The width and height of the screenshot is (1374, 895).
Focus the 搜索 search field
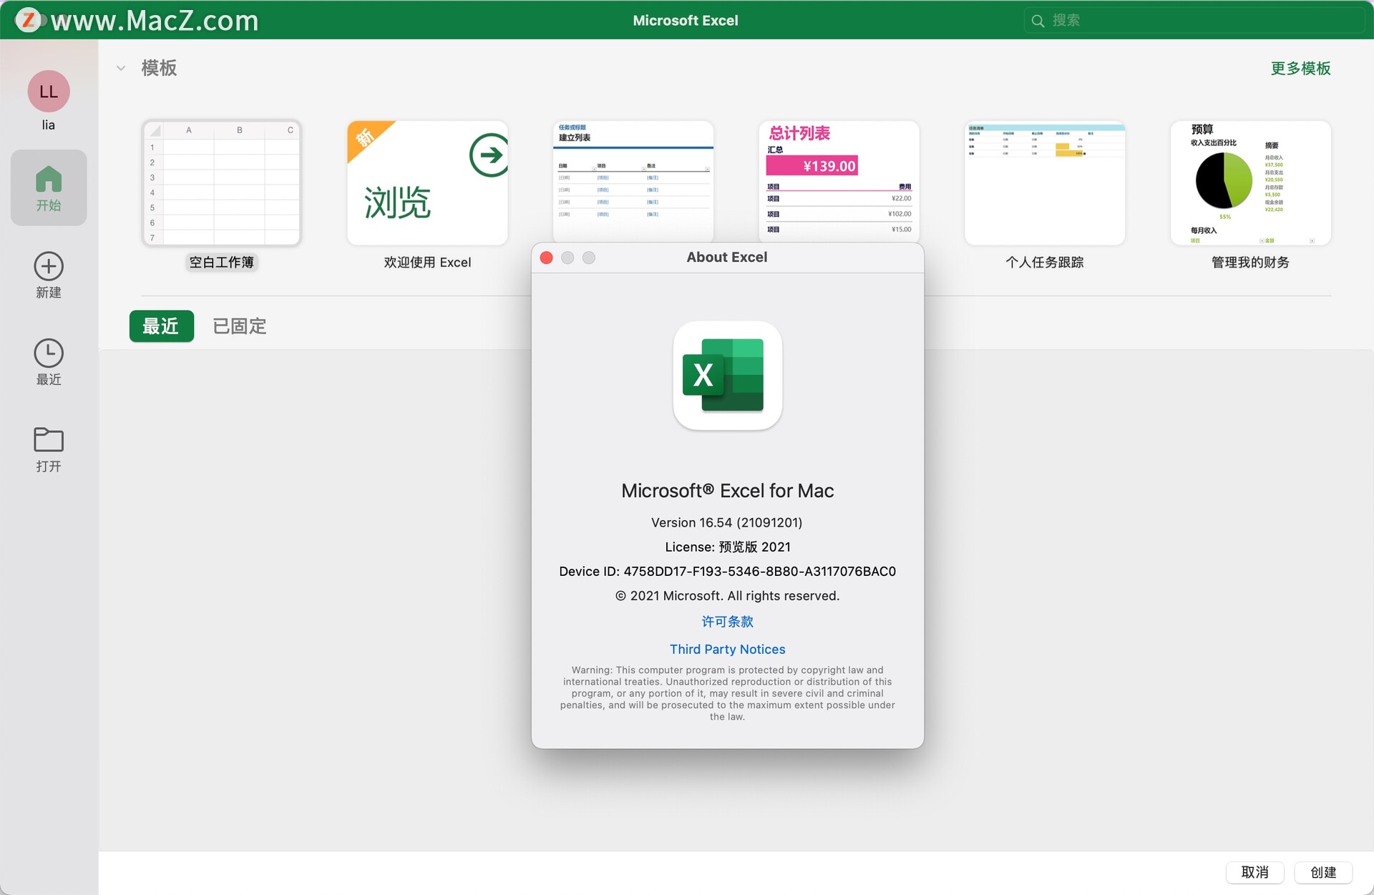coord(1194,21)
